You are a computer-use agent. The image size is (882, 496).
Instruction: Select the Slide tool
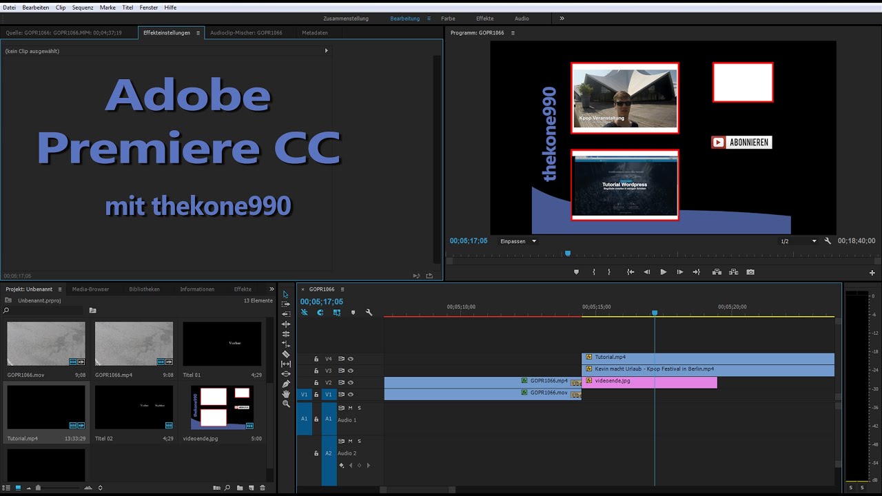286,374
